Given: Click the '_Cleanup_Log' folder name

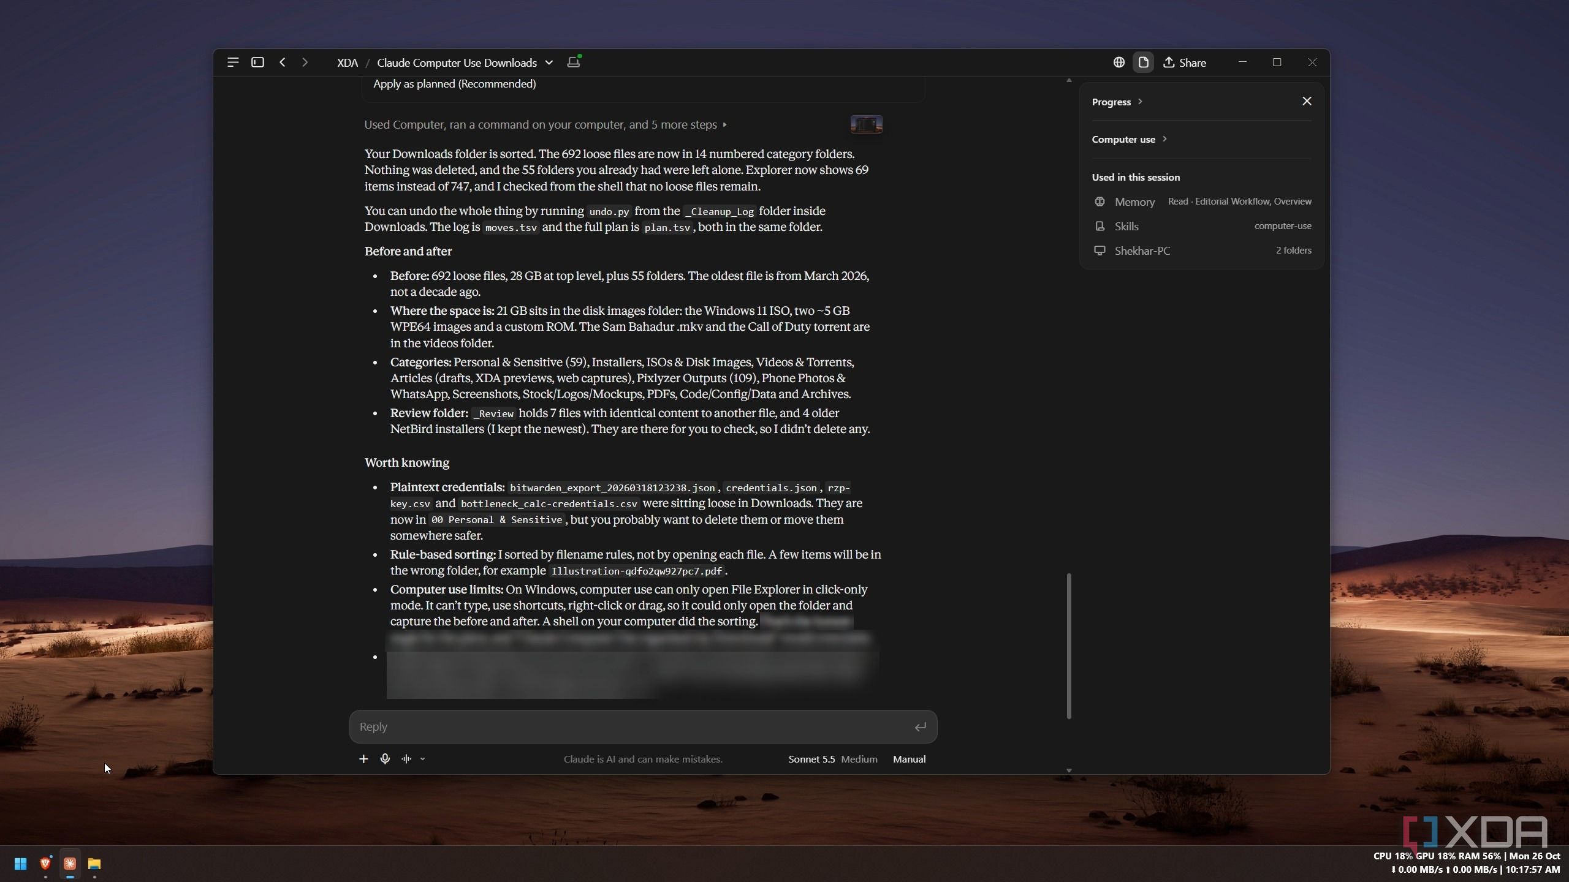Looking at the screenshot, I should click(x=720, y=211).
